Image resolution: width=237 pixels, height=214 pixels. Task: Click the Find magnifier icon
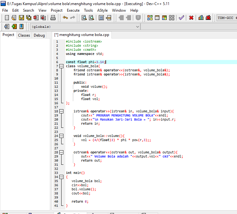pos(84,18)
